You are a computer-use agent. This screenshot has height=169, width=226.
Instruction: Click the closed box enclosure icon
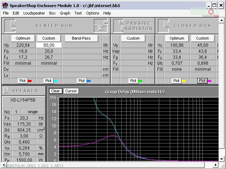(x=163, y=26)
